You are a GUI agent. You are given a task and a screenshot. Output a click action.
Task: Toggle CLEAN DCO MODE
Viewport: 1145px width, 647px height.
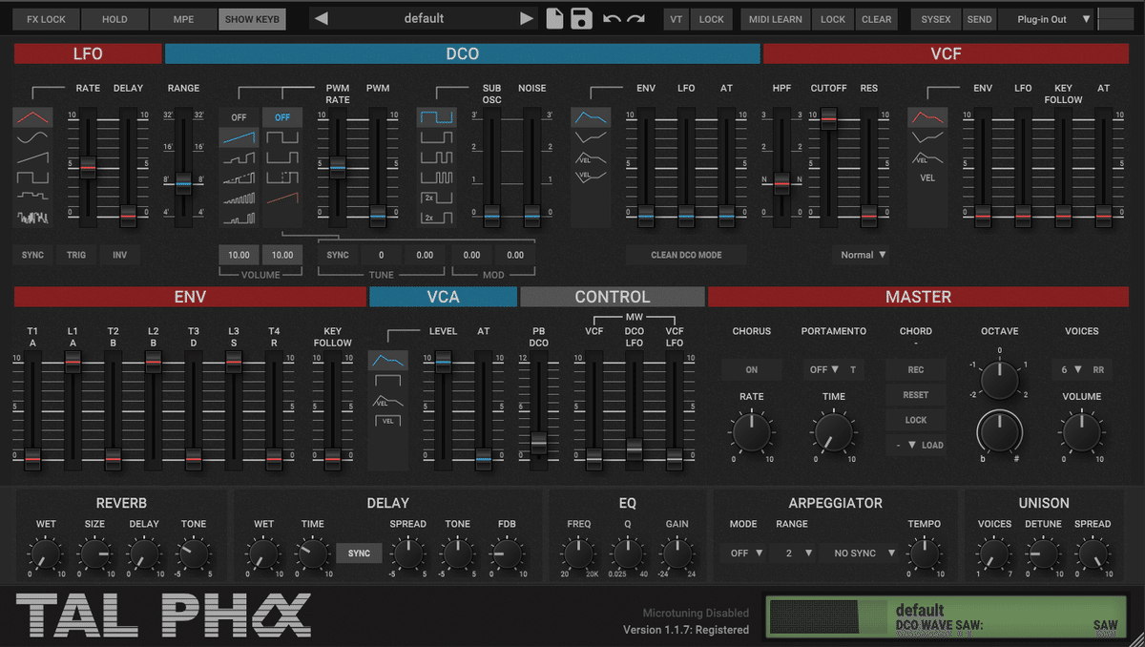[686, 255]
